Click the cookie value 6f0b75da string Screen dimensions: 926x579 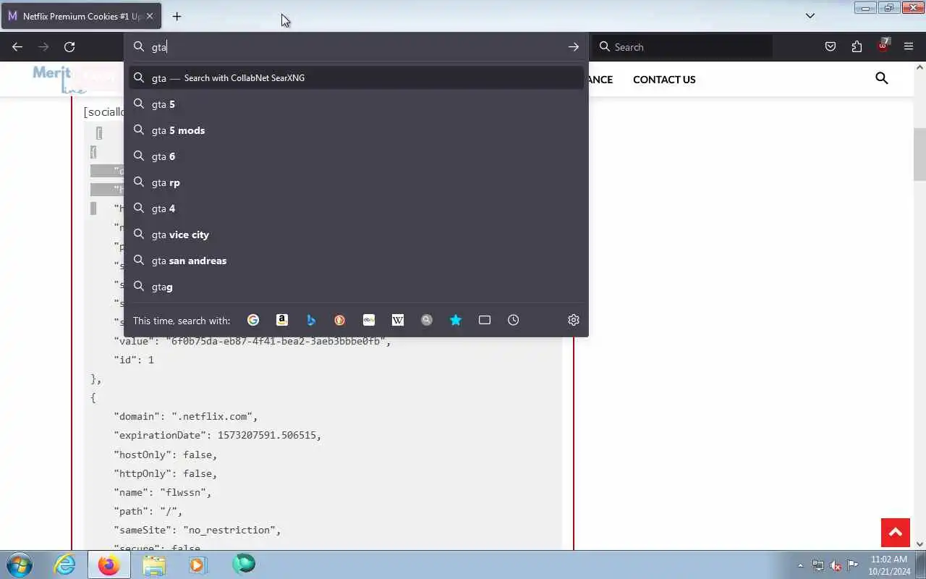pos(278,341)
